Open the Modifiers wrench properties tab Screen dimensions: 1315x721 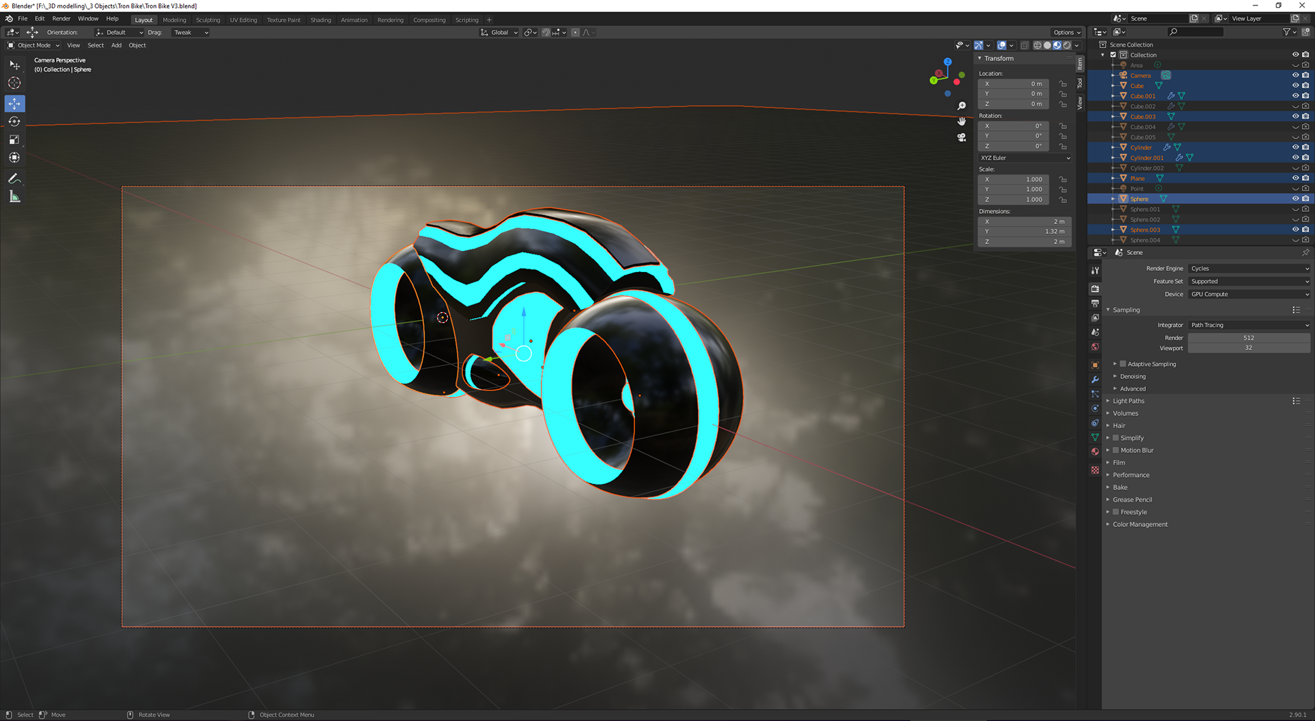coord(1095,379)
